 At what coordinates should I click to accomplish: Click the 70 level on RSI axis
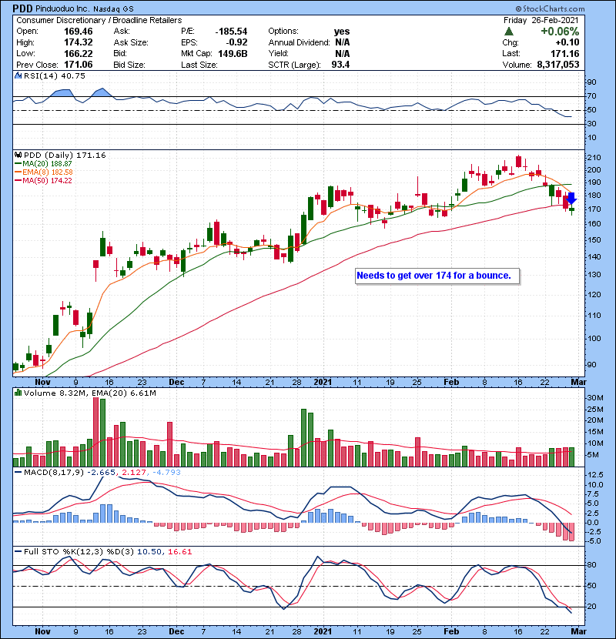coord(591,96)
